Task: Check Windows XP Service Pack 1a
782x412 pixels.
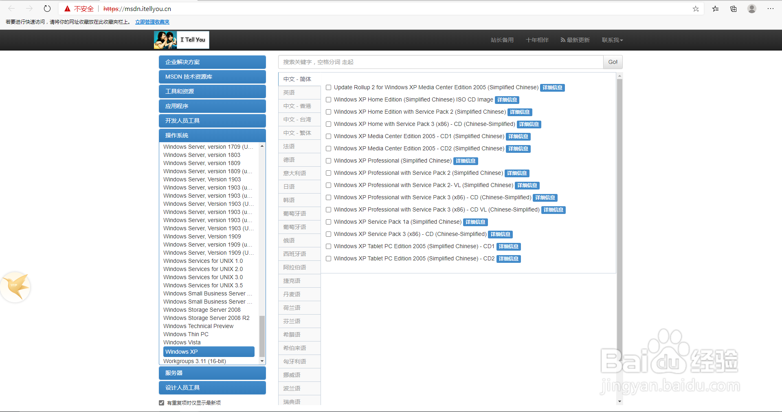Action: tap(328, 222)
